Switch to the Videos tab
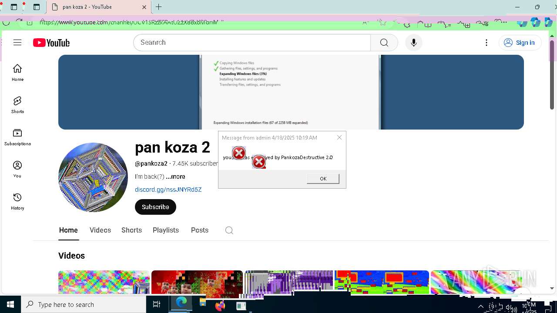557x313 pixels. tap(100, 230)
